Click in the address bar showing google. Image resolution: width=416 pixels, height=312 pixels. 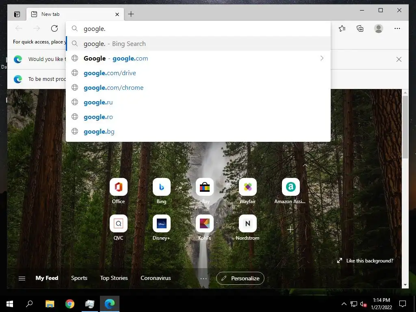198,29
